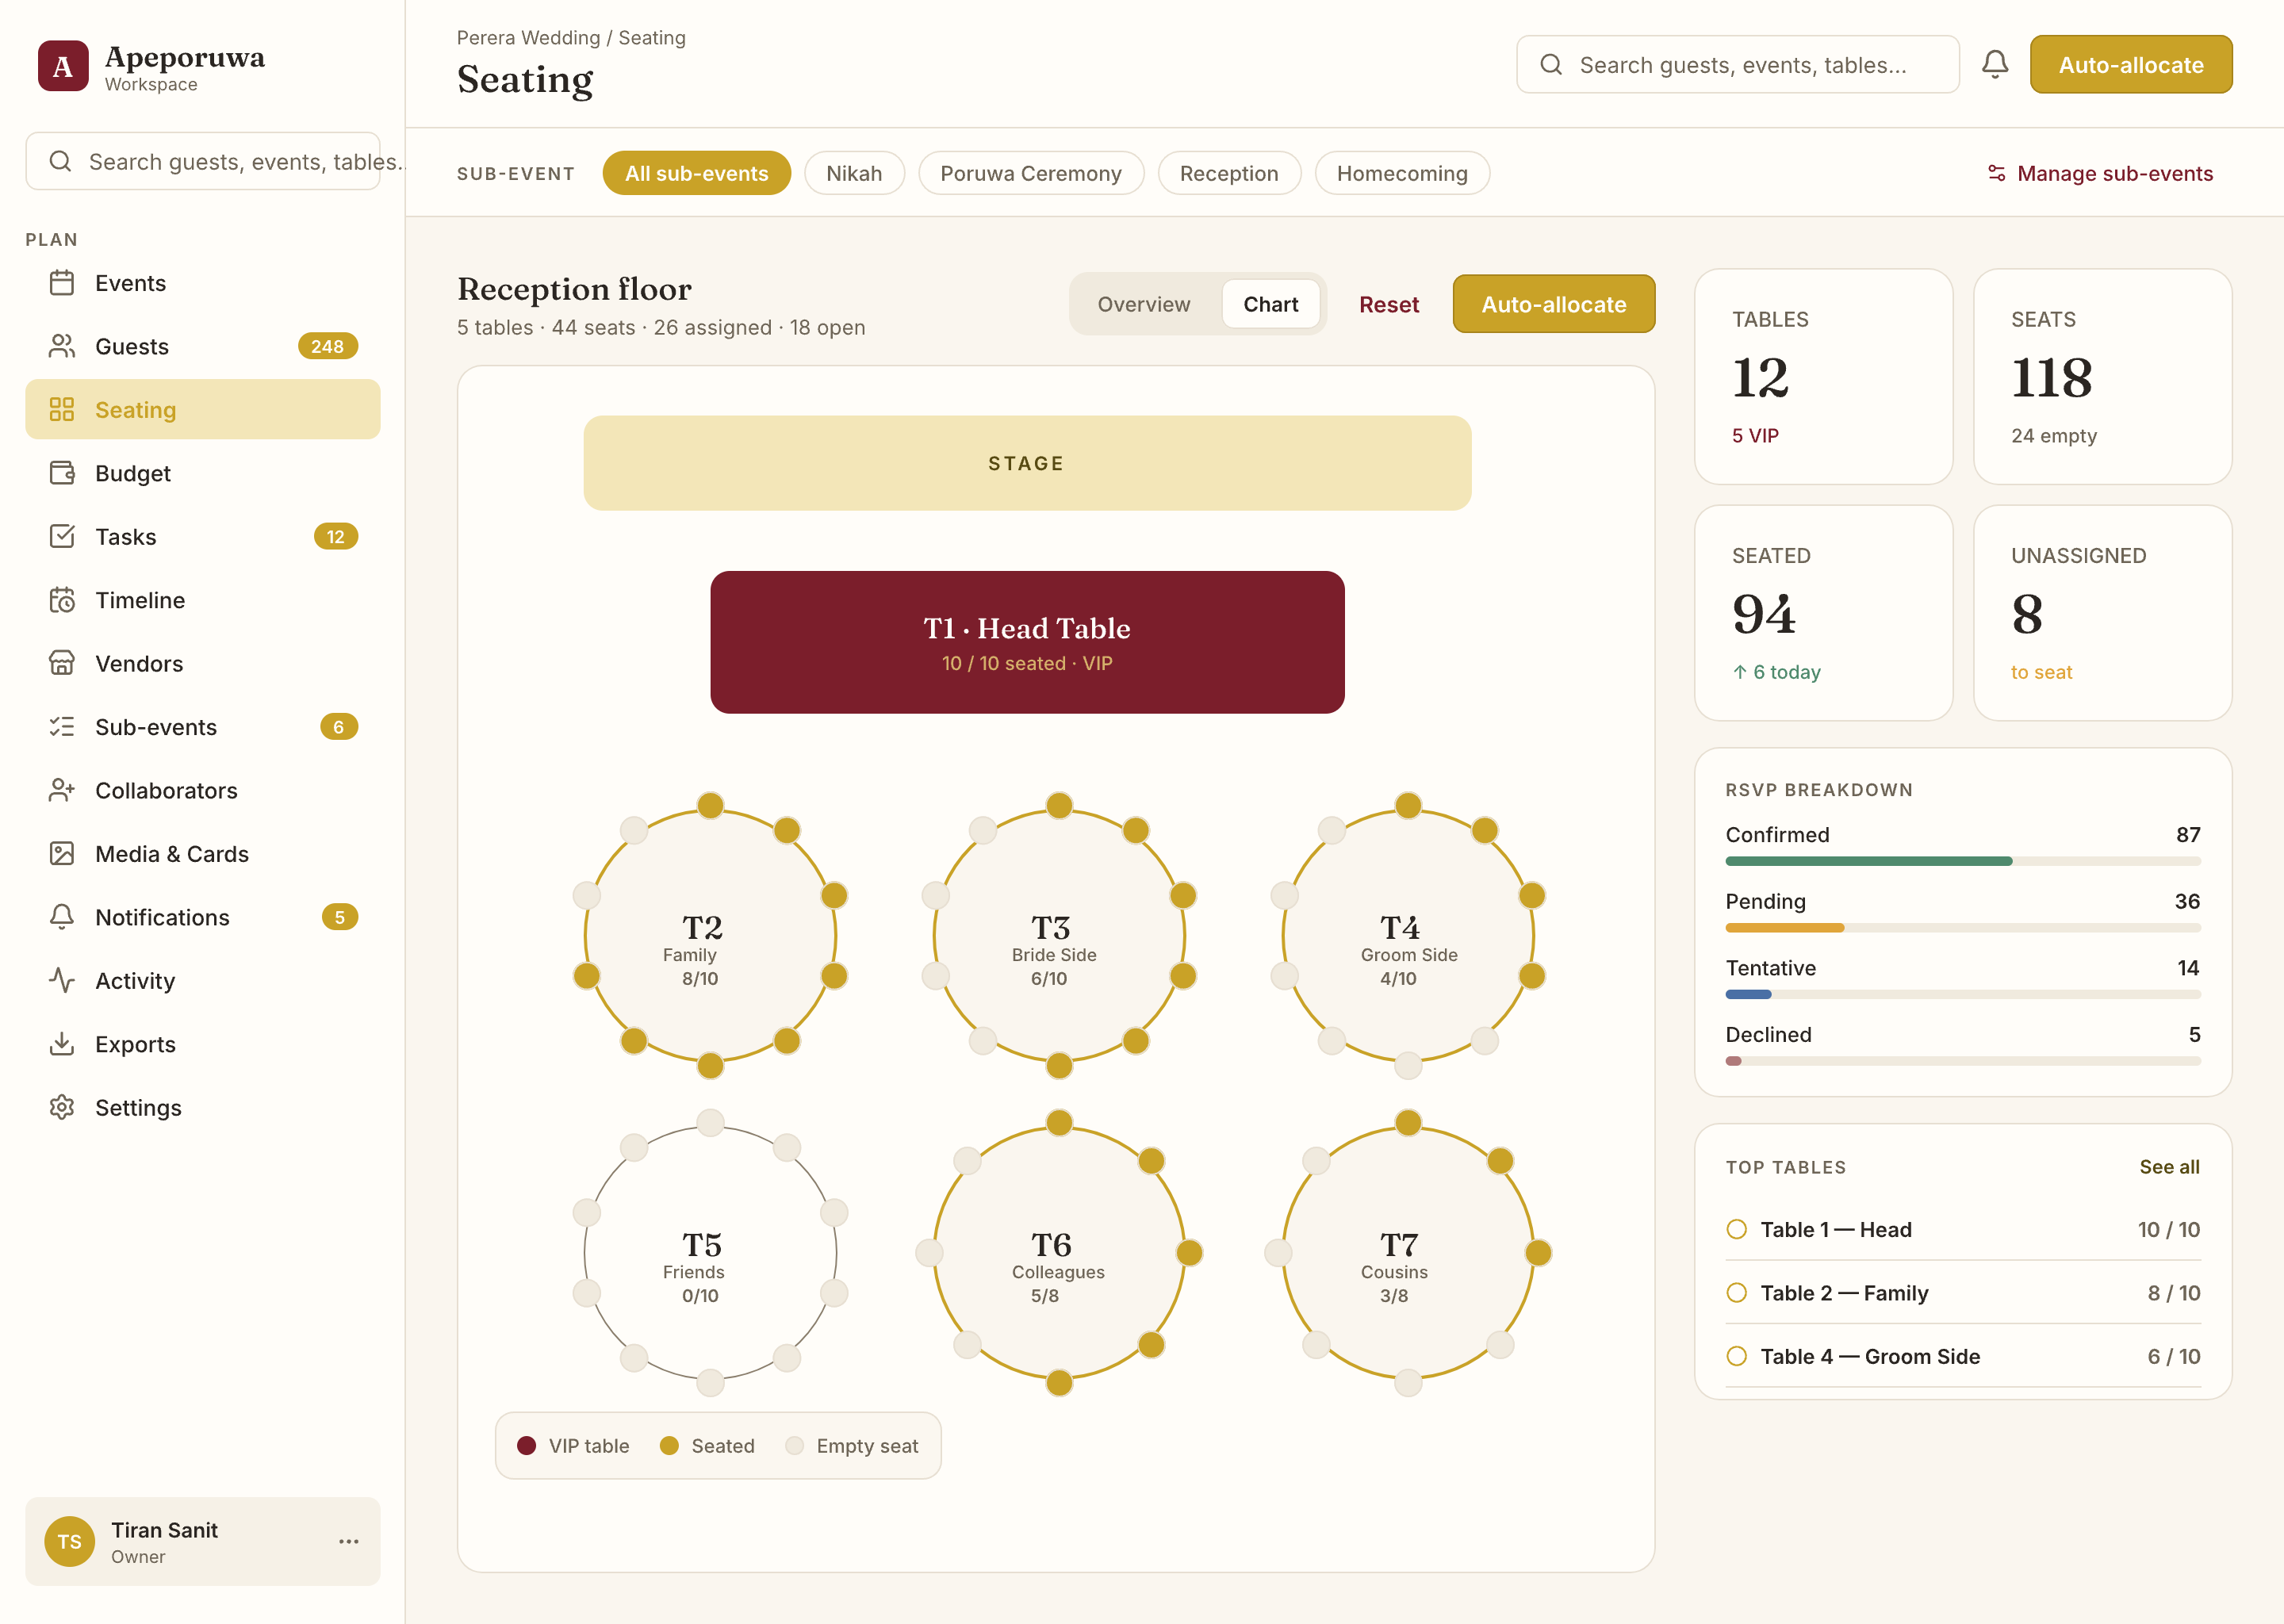
Task: Click Manage sub-events link
Action: point(2100,173)
